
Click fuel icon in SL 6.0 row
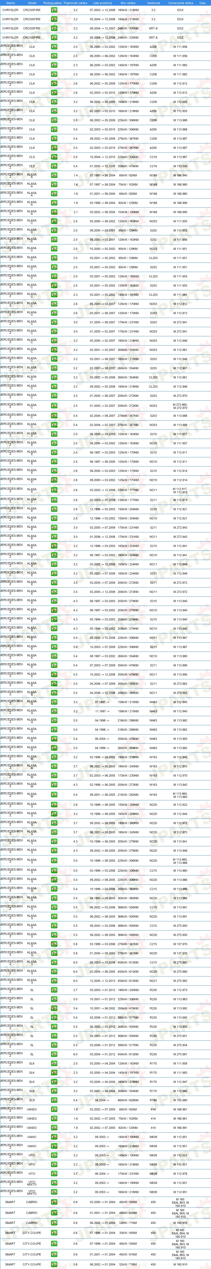tap(54, 1054)
